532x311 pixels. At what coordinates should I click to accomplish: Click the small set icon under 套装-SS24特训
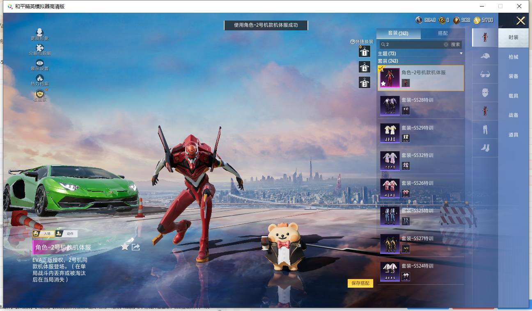406,277
